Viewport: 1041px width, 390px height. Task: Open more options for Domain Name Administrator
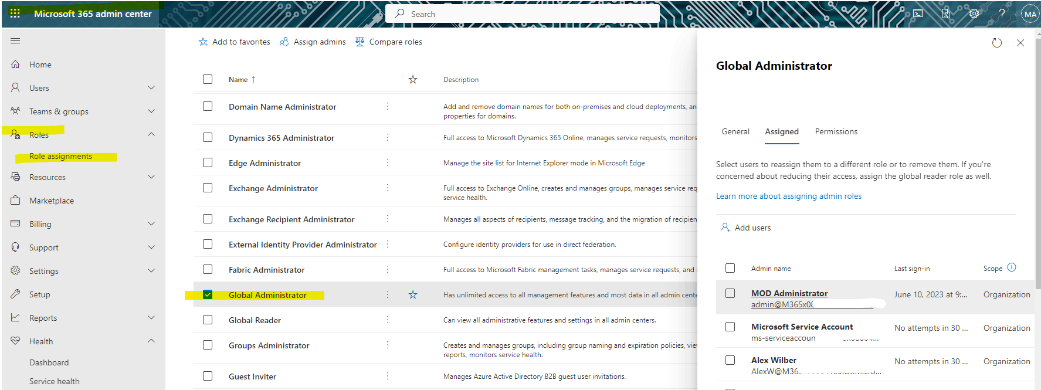coord(388,106)
